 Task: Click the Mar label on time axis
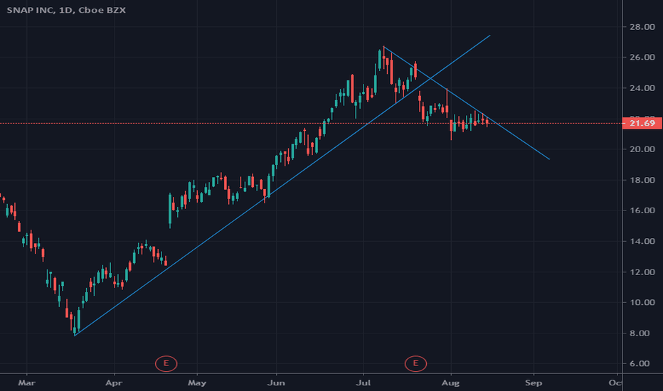point(26,383)
